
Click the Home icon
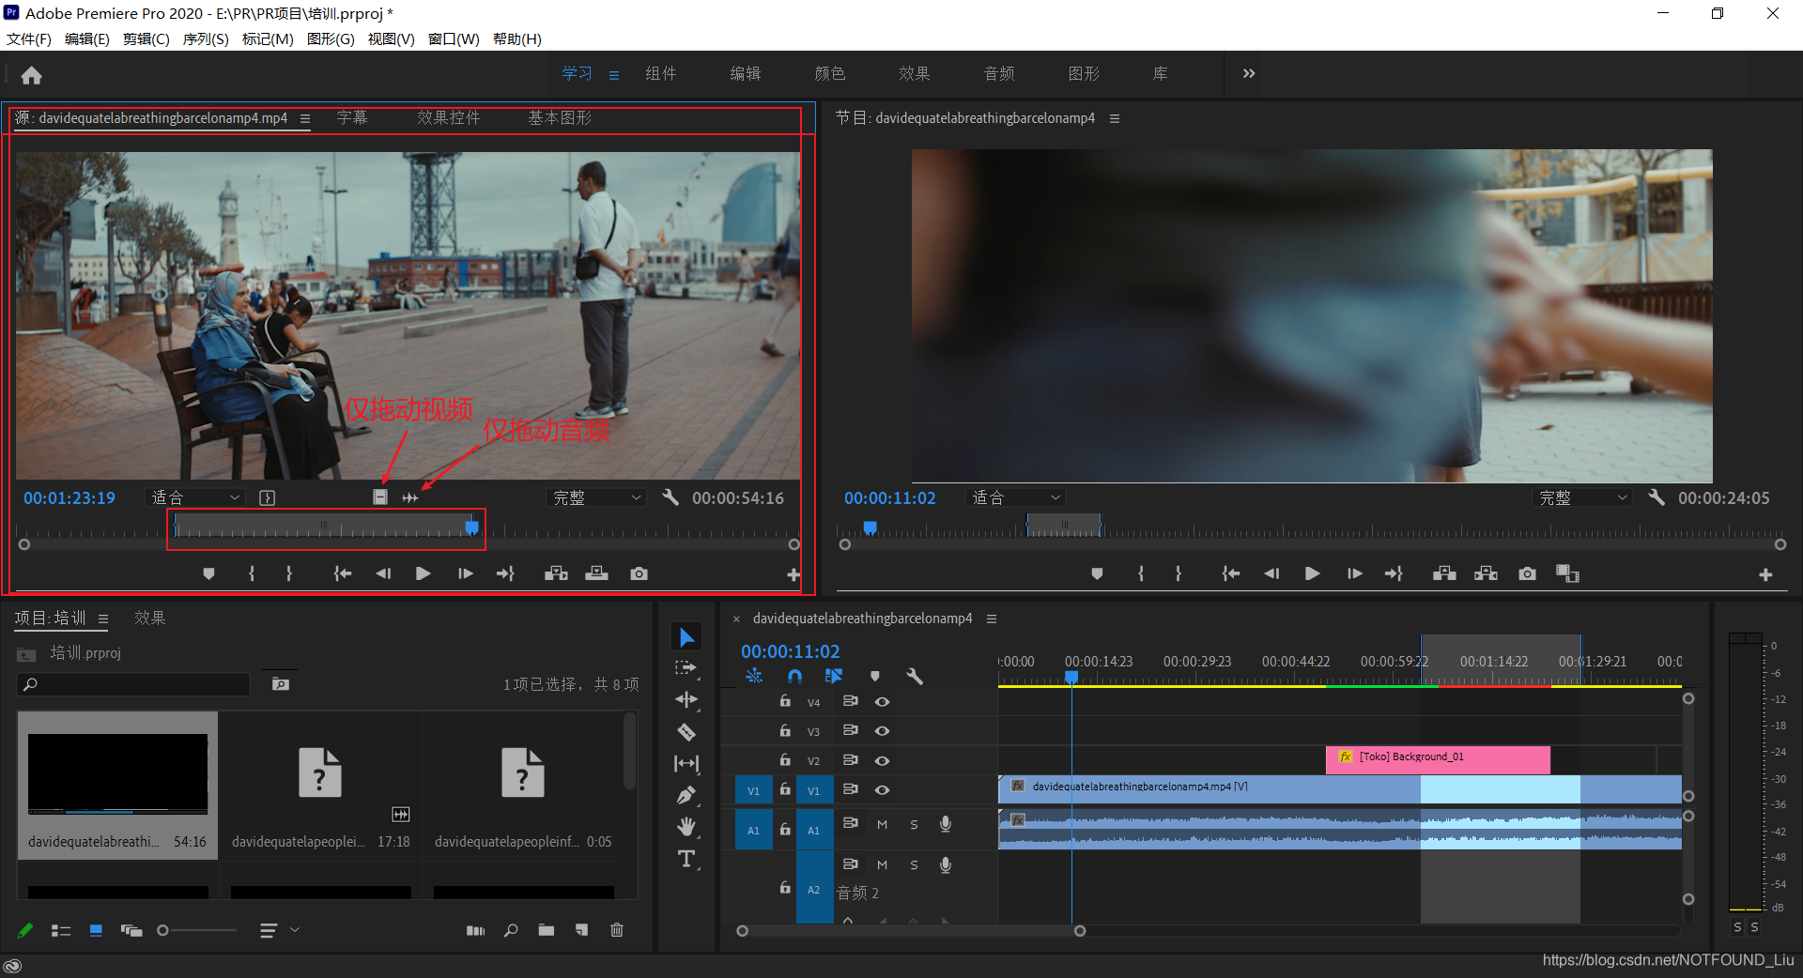(x=31, y=75)
